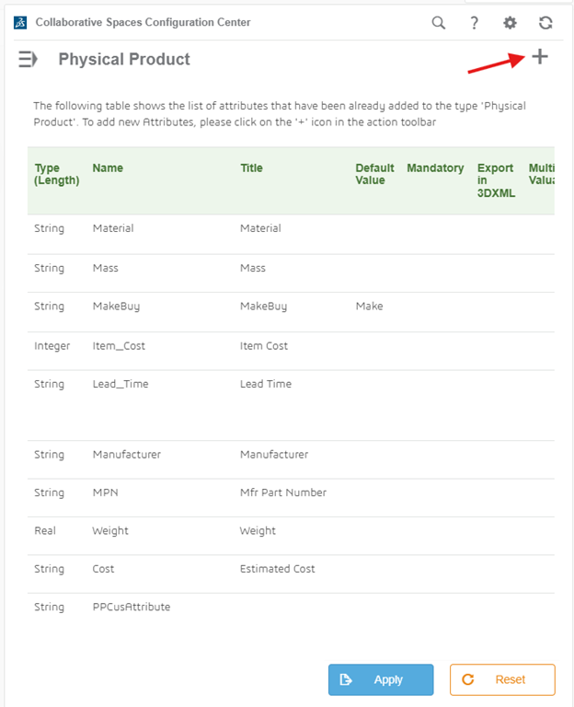Select the Lead_Time attribute row
The width and height of the screenshot is (574, 707).
click(x=291, y=405)
